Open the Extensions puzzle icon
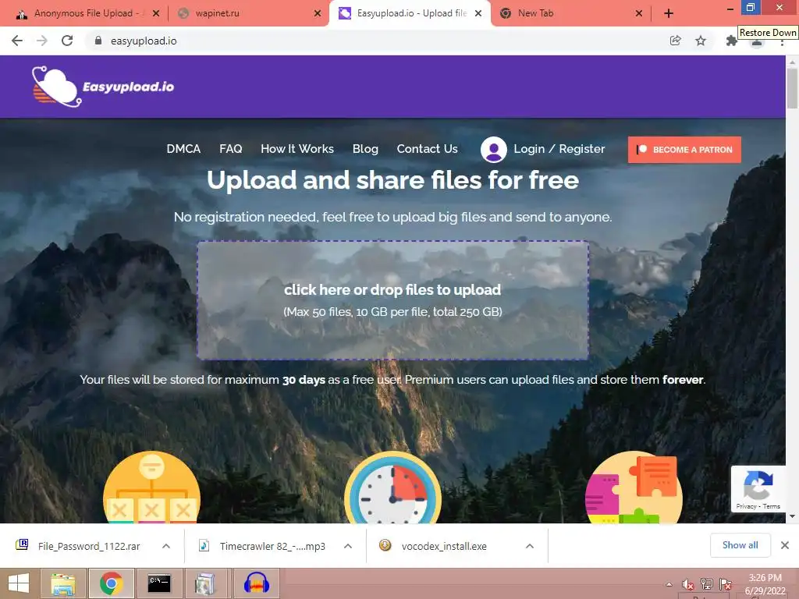799x599 pixels. (x=731, y=41)
